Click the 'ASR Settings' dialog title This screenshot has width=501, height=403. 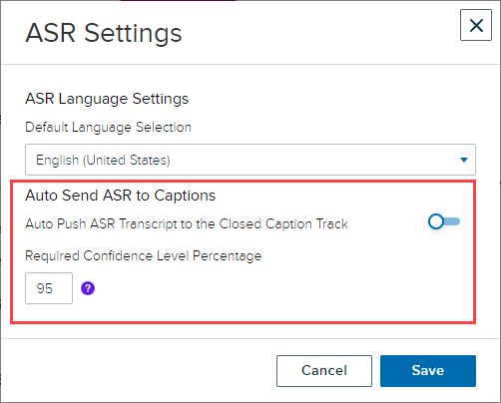[104, 33]
